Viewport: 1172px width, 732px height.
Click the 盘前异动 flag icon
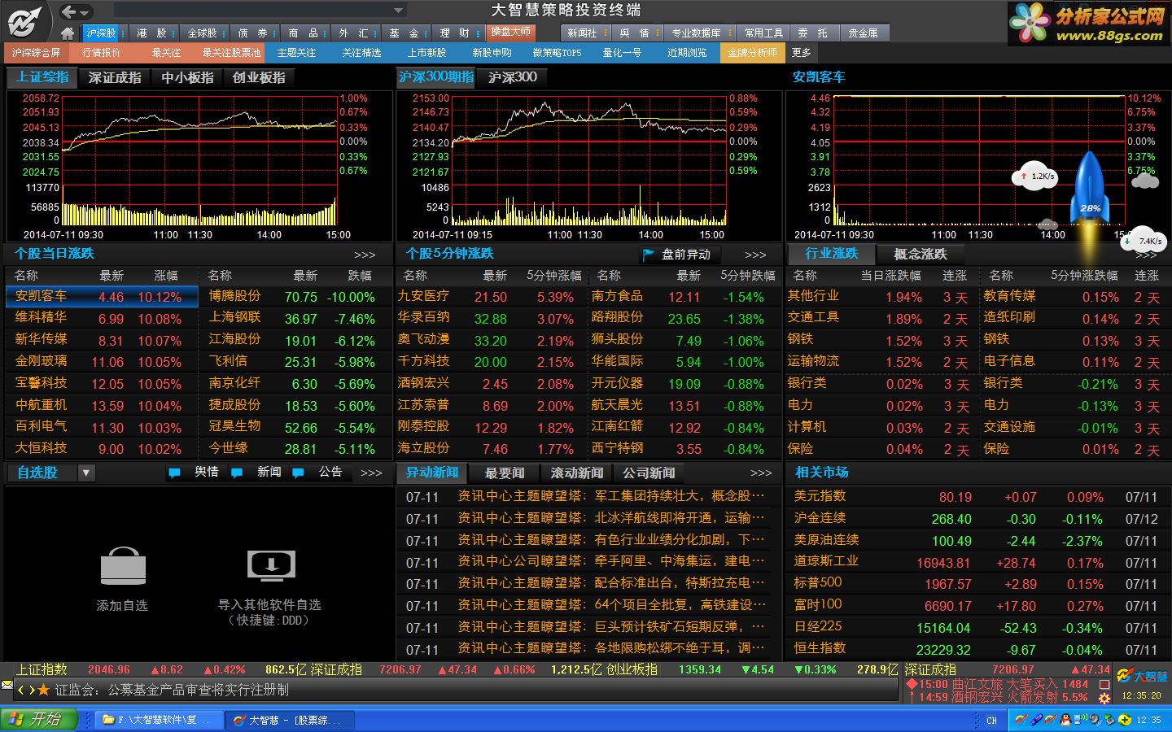[649, 255]
